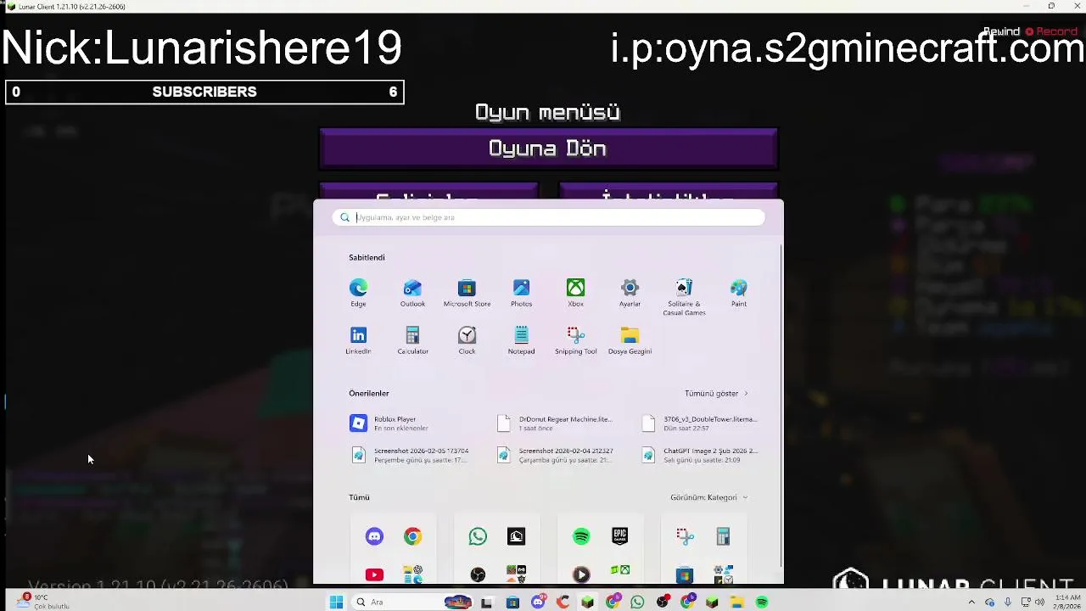Open Spotify in the Tümü category grid
Viewport: 1086px width, 611px height.
581,536
